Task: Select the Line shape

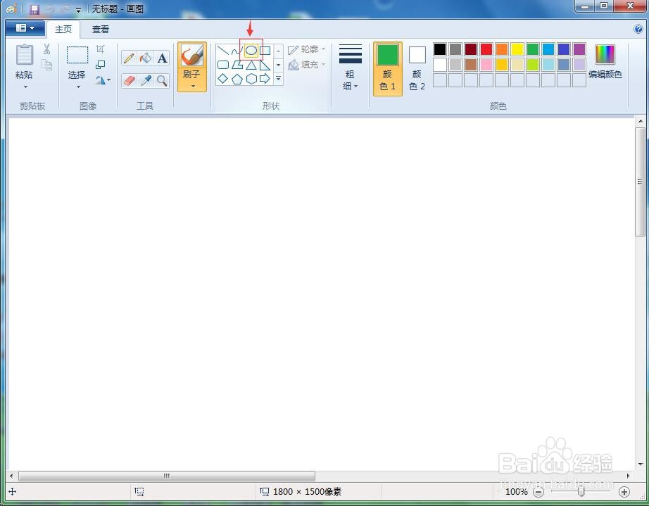Action: tap(222, 51)
